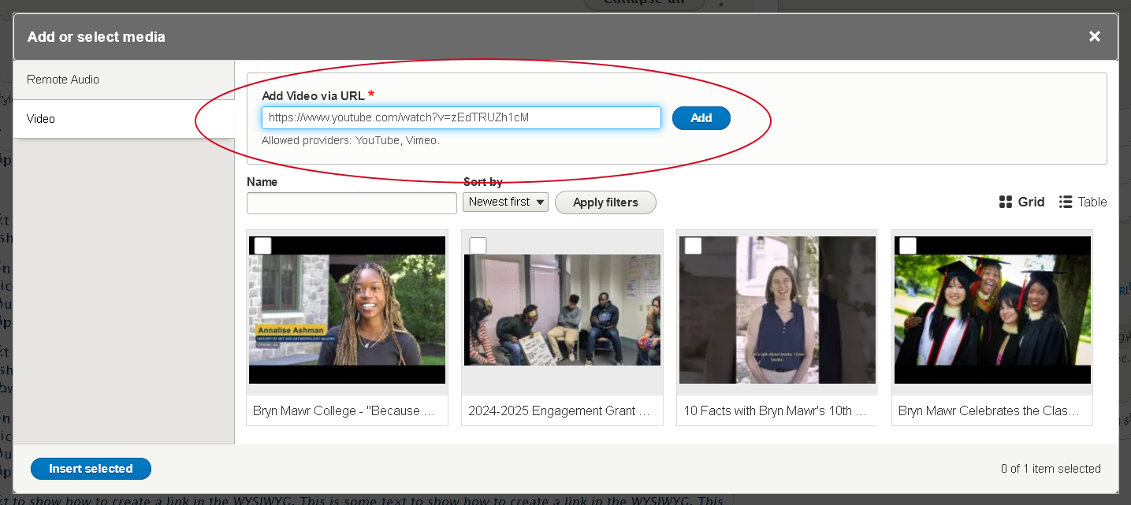Select the 10 Facts video thumbnail
This screenshot has width=1131, height=505.
tap(777, 310)
